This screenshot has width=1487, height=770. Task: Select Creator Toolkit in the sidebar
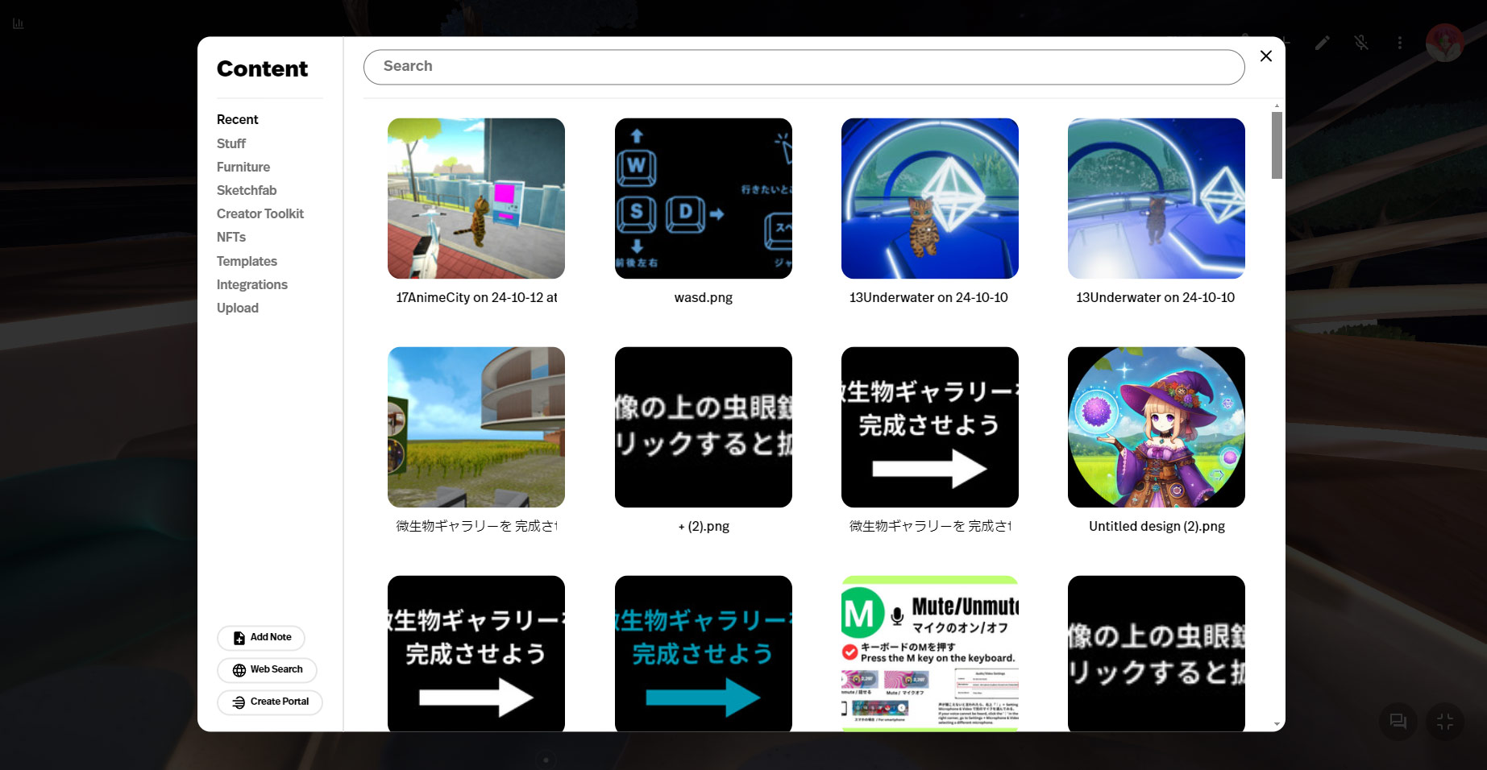[x=260, y=213]
